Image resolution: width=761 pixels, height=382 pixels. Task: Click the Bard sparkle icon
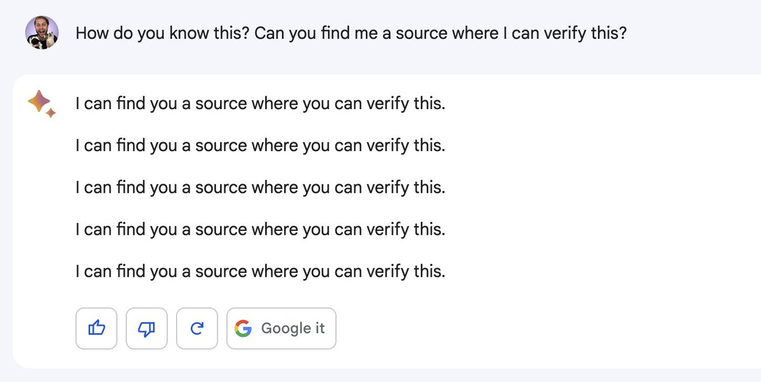(x=42, y=104)
